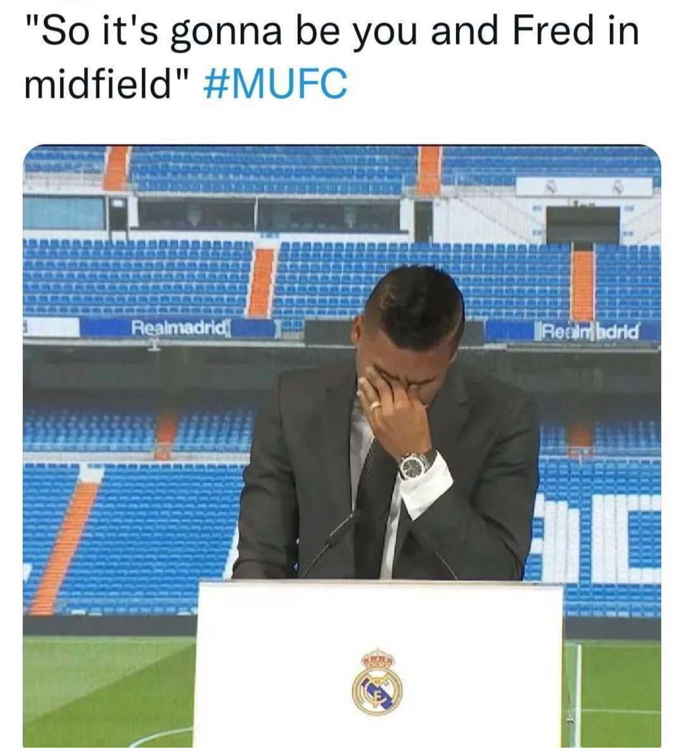Image resolution: width=684 pixels, height=753 pixels.
Task: Click the words "So it's gonna be you"
Action: coord(224,32)
